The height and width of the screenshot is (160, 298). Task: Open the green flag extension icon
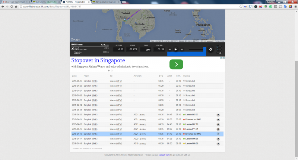pos(266,7)
